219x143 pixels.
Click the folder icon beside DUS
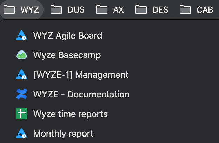pyautogui.click(x=56, y=9)
